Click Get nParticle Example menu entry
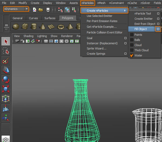 tap(102, 27)
